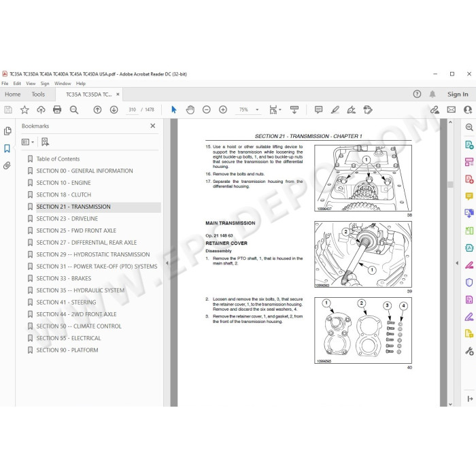This screenshot has width=476, height=476.
Task: Open SECTION 10 - ENGINE bookmark
Action: 63,183
